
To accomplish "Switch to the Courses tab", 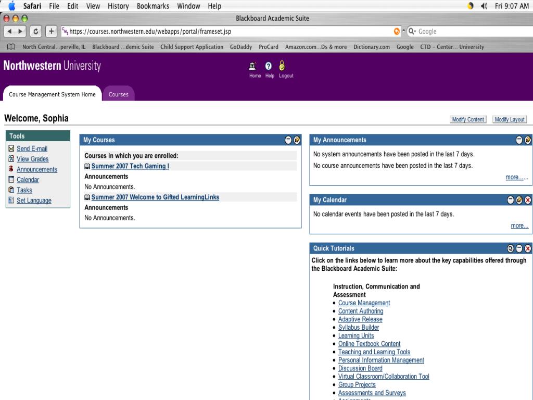I will (x=118, y=94).
